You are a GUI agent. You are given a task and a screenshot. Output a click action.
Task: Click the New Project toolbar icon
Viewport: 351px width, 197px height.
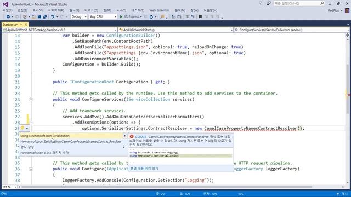coord(25,17)
